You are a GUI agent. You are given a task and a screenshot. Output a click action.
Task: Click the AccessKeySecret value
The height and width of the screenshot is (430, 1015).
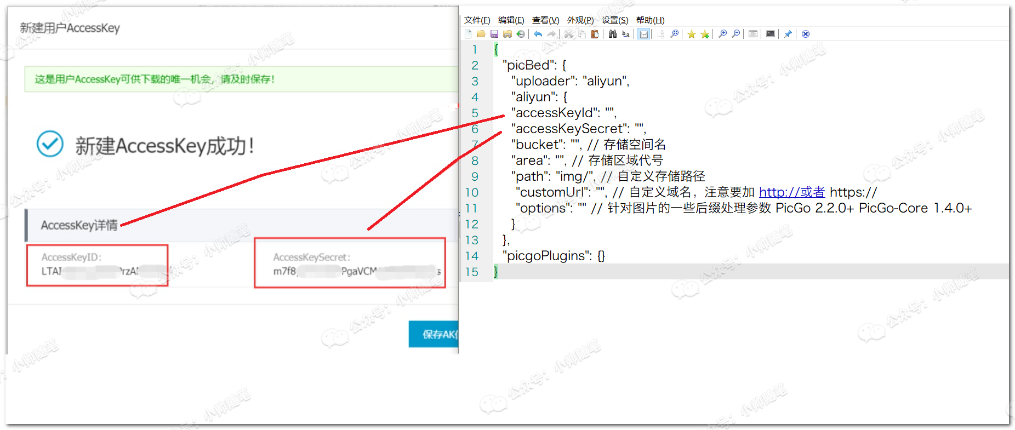pyautogui.click(x=357, y=271)
